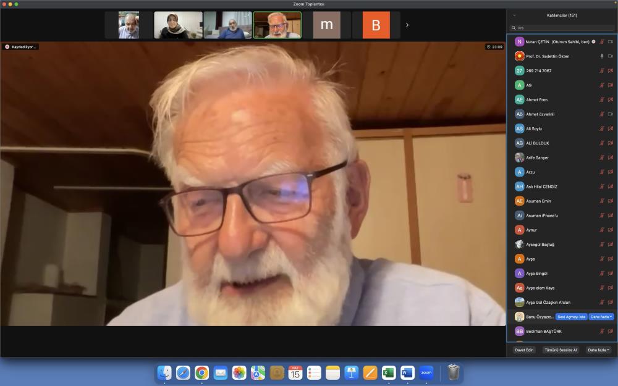618x386 pixels.
Task: Open Daha fazla dropdown next to Banu Özyazıcı
Action: coord(601,317)
